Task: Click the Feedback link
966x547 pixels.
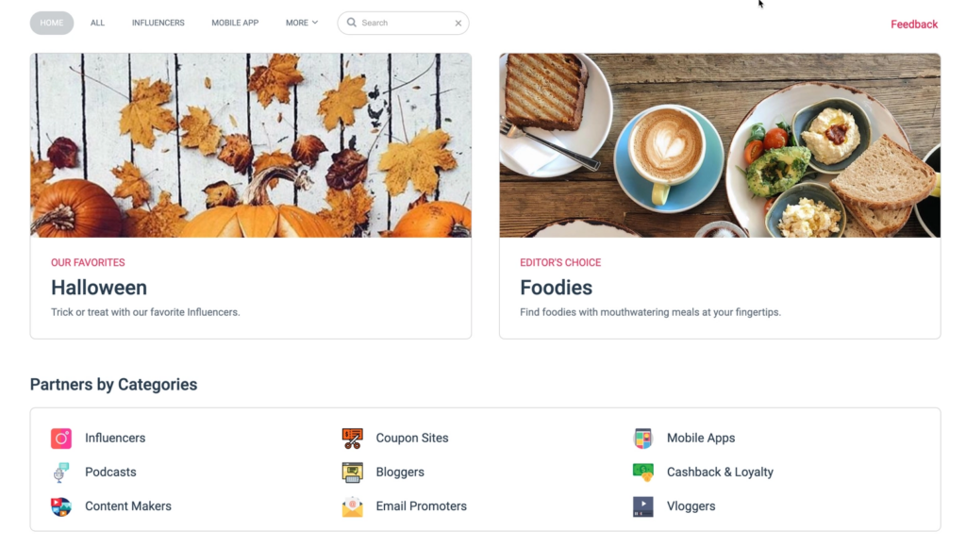Action: pos(913,24)
